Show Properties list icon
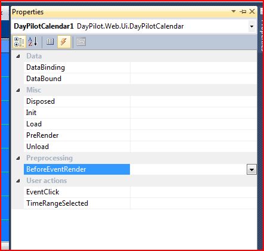This screenshot has height=251, width=264. point(50,42)
